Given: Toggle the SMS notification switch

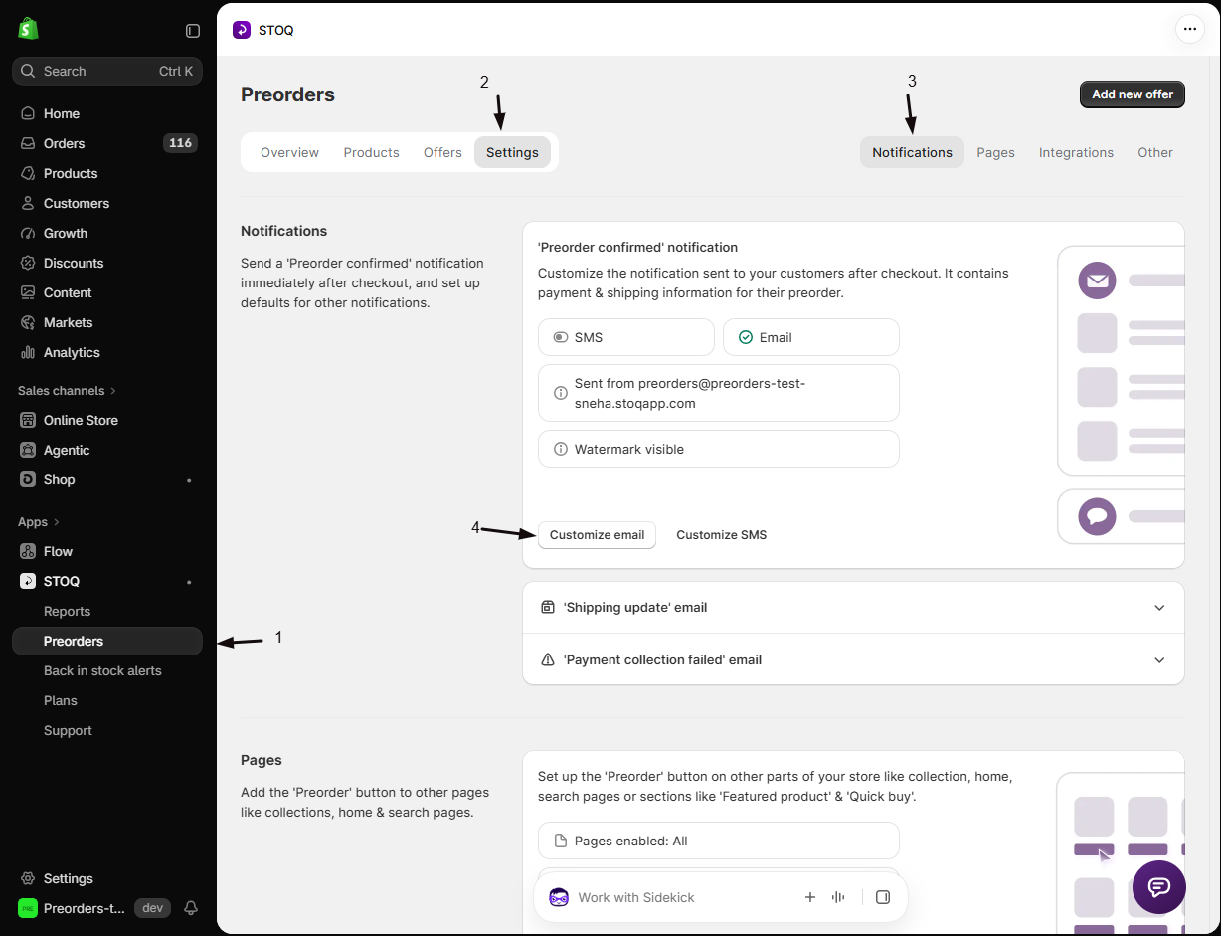Looking at the screenshot, I should coord(561,337).
